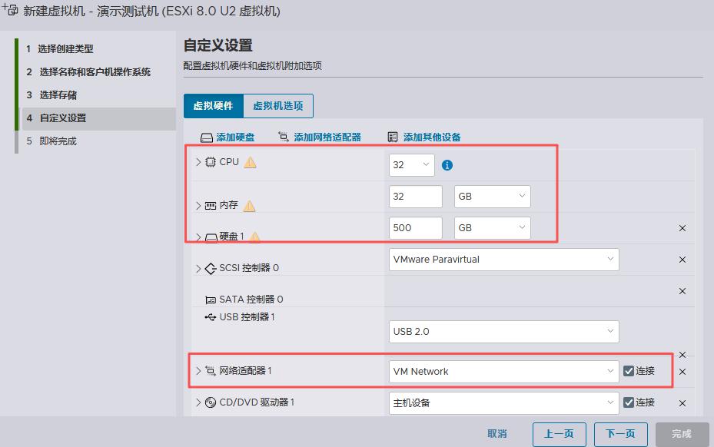The image size is (714, 447).
Task: Click the CPU info icon
Action: coord(447,165)
